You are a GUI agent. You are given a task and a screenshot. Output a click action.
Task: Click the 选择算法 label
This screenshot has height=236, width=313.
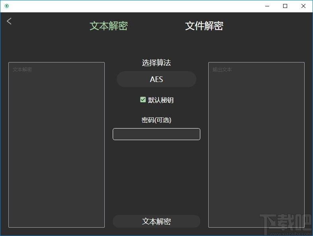(x=156, y=62)
